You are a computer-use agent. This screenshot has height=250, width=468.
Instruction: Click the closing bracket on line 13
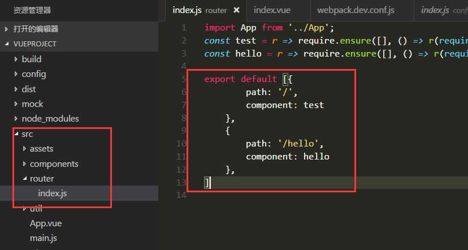(207, 183)
